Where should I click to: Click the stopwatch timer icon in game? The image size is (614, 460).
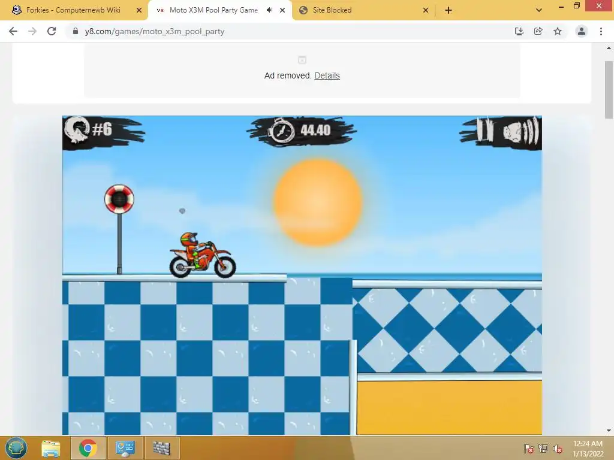click(x=281, y=131)
